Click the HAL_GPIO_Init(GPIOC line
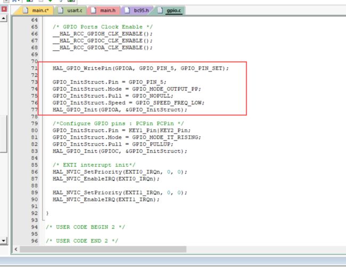The width and height of the screenshot is (346, 267). tap(120, 151)
